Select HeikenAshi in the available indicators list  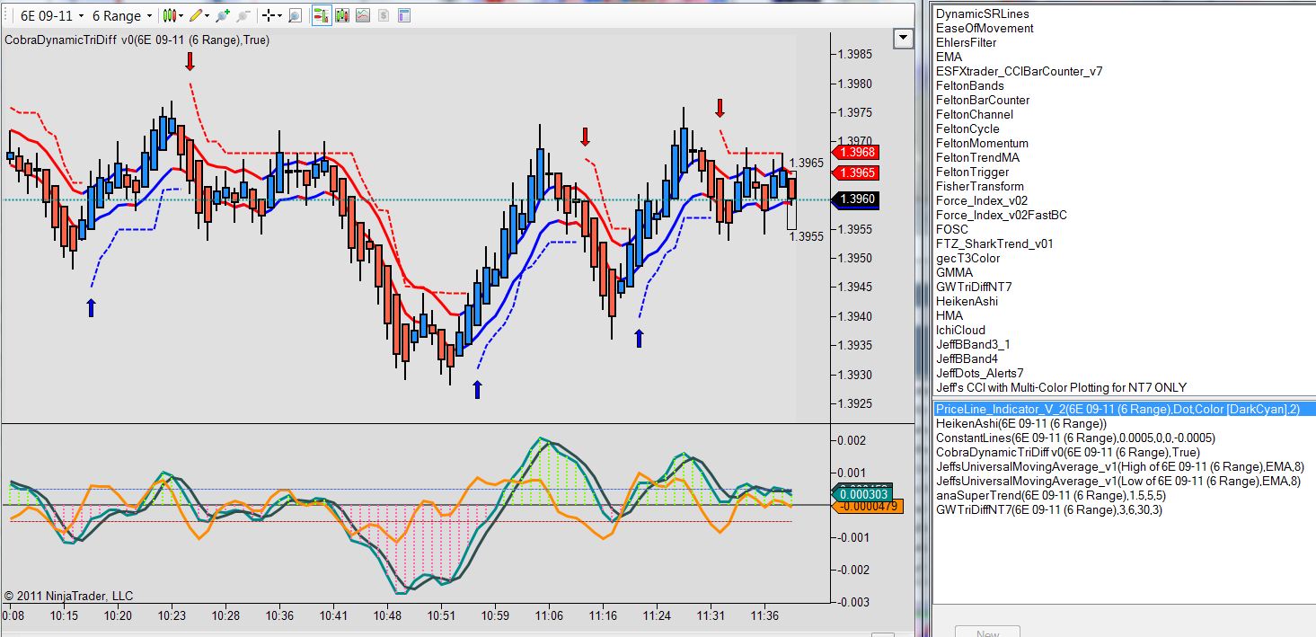click(x=967, y=301)
